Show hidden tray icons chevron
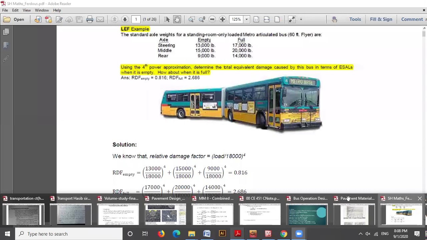The image size is (427, 240). (x=360, y=234)
